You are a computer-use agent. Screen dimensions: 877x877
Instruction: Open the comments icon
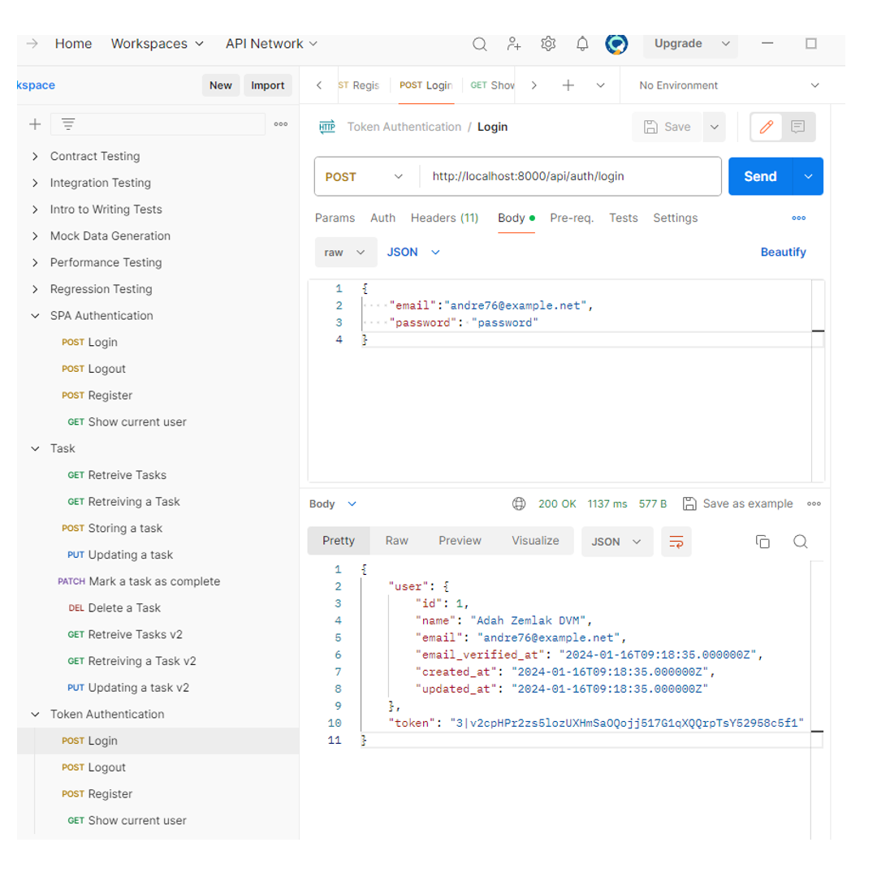point(798,127)
